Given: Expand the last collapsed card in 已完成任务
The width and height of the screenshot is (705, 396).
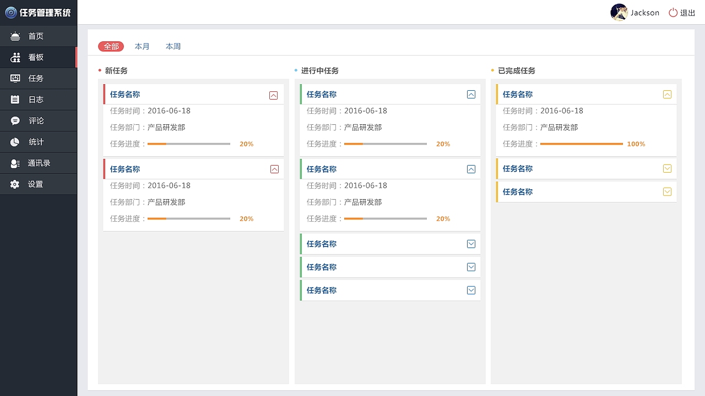Looking at the screenshot, I should click(x=667, y=192).
